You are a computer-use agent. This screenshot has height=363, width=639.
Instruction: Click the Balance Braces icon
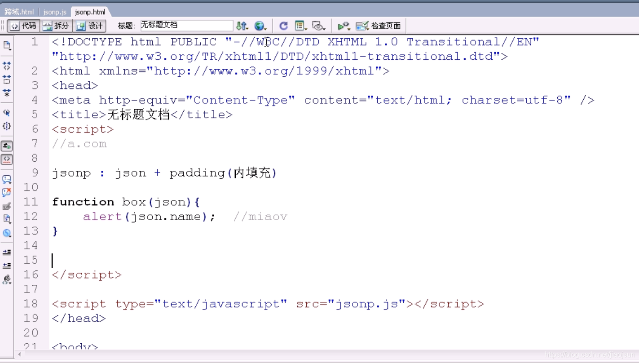click(7, 126)
